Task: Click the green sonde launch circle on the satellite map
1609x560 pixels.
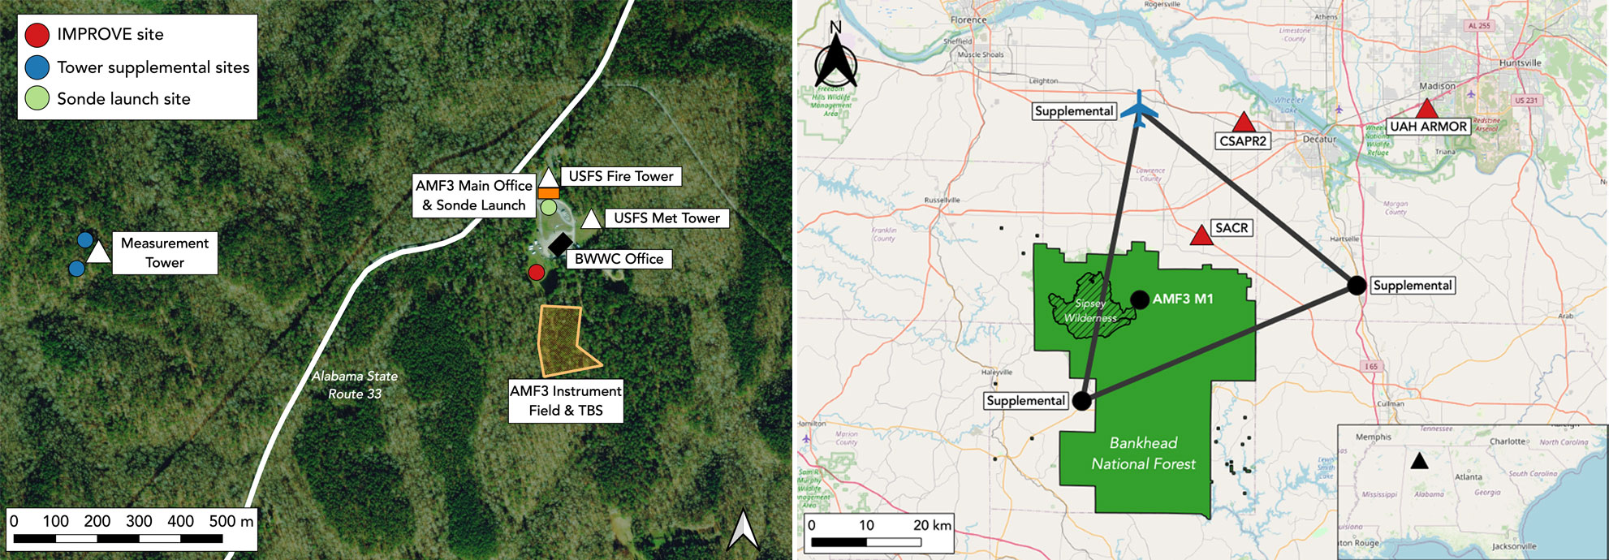Action: point(549,207)
